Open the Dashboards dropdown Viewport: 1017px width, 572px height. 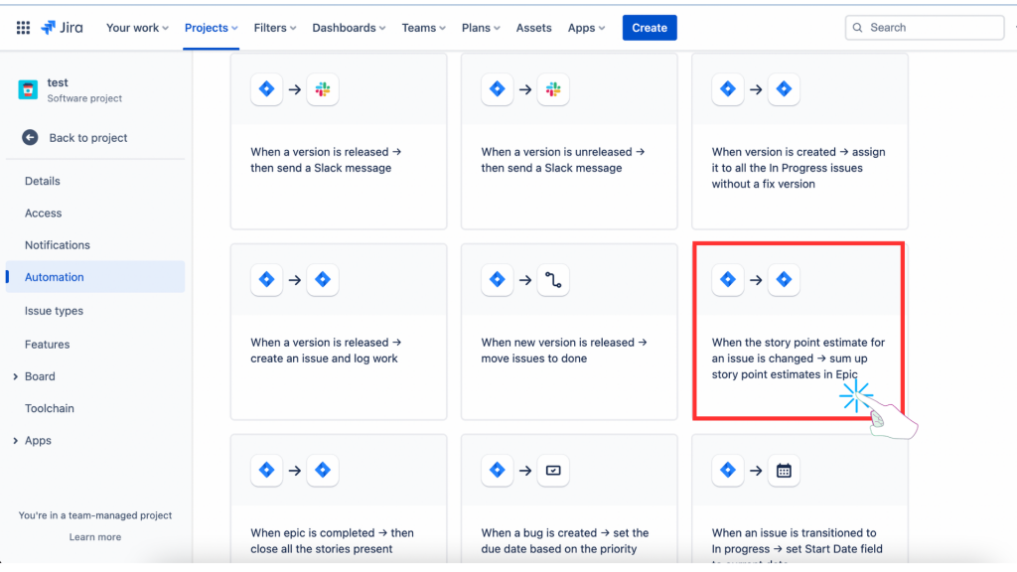click(x=349, y=27)
